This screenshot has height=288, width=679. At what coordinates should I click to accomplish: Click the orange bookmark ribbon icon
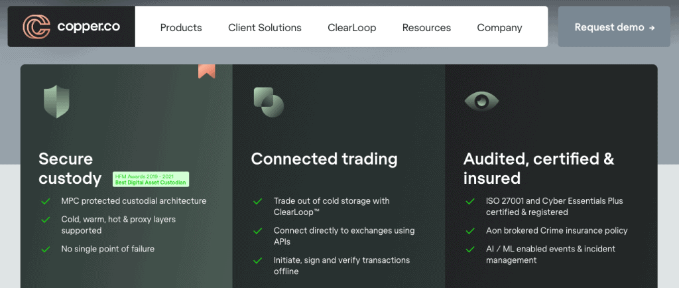[207, 72]
